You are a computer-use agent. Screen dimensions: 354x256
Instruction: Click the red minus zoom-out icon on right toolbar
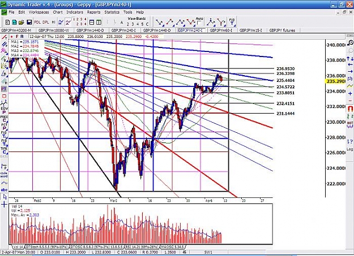pos(350,101)
